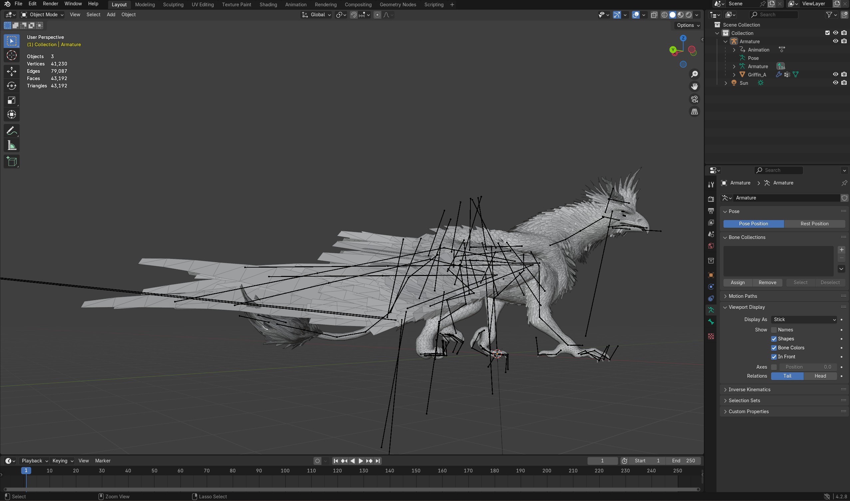Enable the Names checkbox
Image resolution: width=850 pixels, height=501 pixels.
click(773, 330)
